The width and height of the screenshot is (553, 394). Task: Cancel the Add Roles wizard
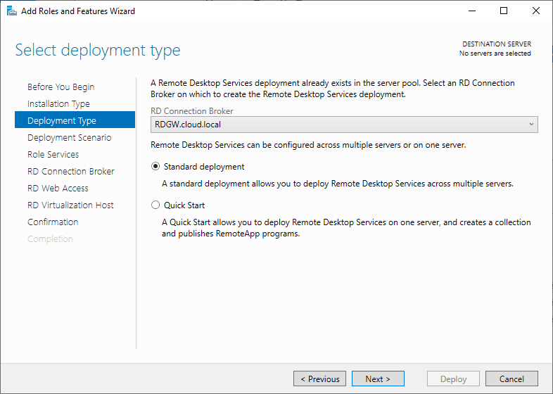511,379
